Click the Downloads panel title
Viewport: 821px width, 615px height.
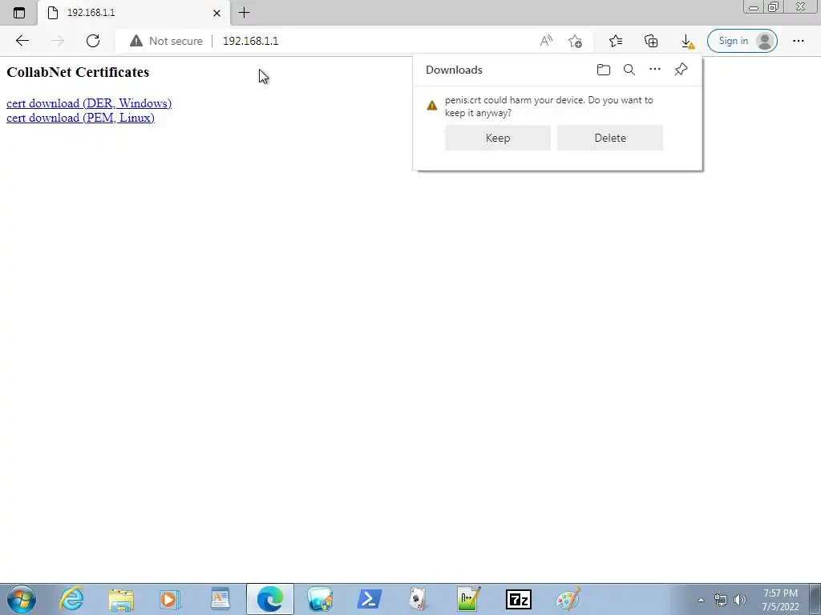pos(454,70)
